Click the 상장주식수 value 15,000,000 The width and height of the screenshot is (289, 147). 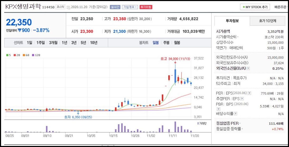point(275,42)
